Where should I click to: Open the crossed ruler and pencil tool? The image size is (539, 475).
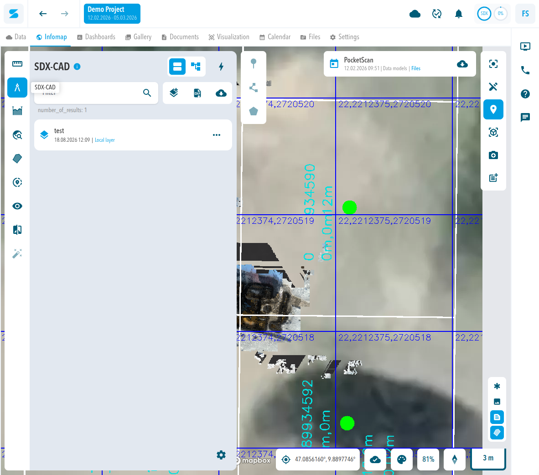pos(493,87)
